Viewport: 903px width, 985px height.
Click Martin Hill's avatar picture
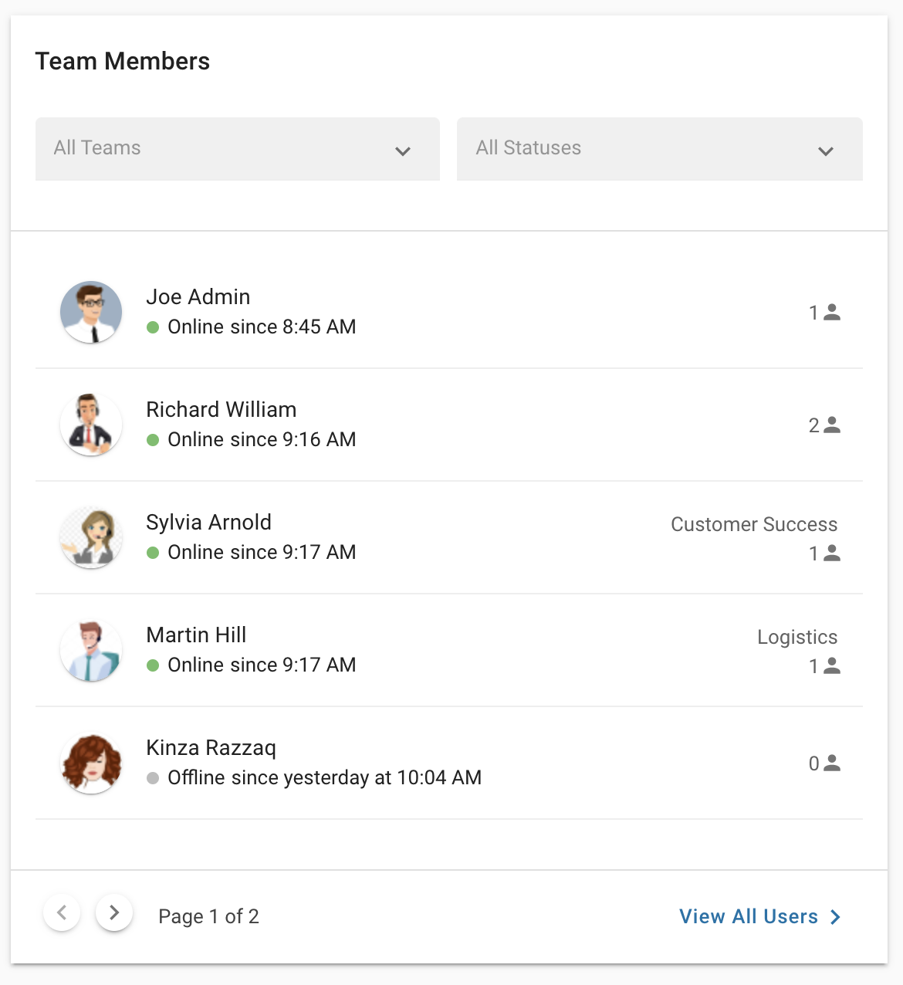[x=91, y=650]
